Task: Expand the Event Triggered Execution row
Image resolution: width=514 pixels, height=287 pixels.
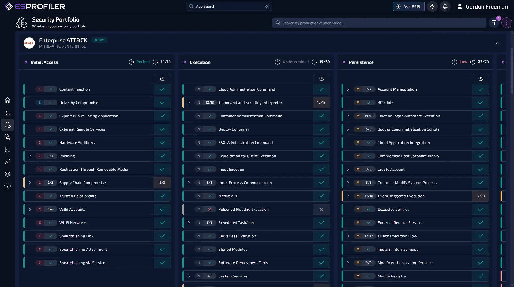Action: coord(348,196)
